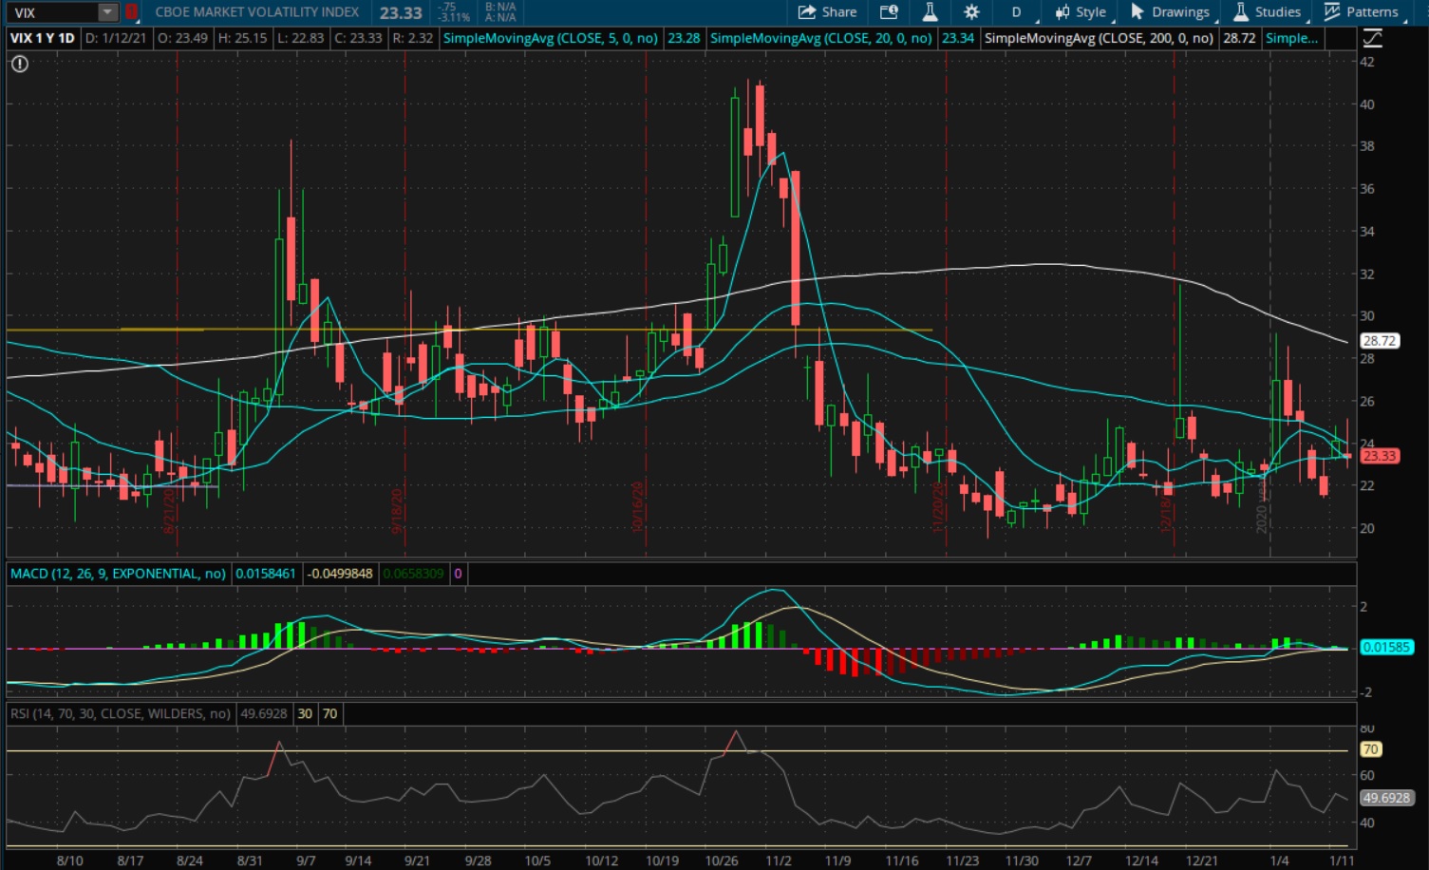Click the RSI (14, 70, 30, CLOSE, WILDERS, no) label

(x=121, y=713)
